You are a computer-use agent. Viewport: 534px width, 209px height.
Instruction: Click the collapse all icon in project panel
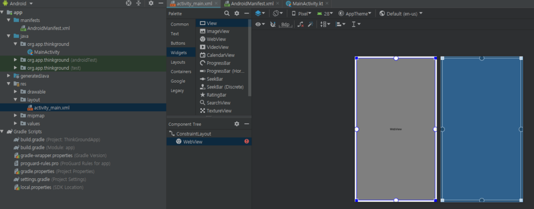(138, 4)
